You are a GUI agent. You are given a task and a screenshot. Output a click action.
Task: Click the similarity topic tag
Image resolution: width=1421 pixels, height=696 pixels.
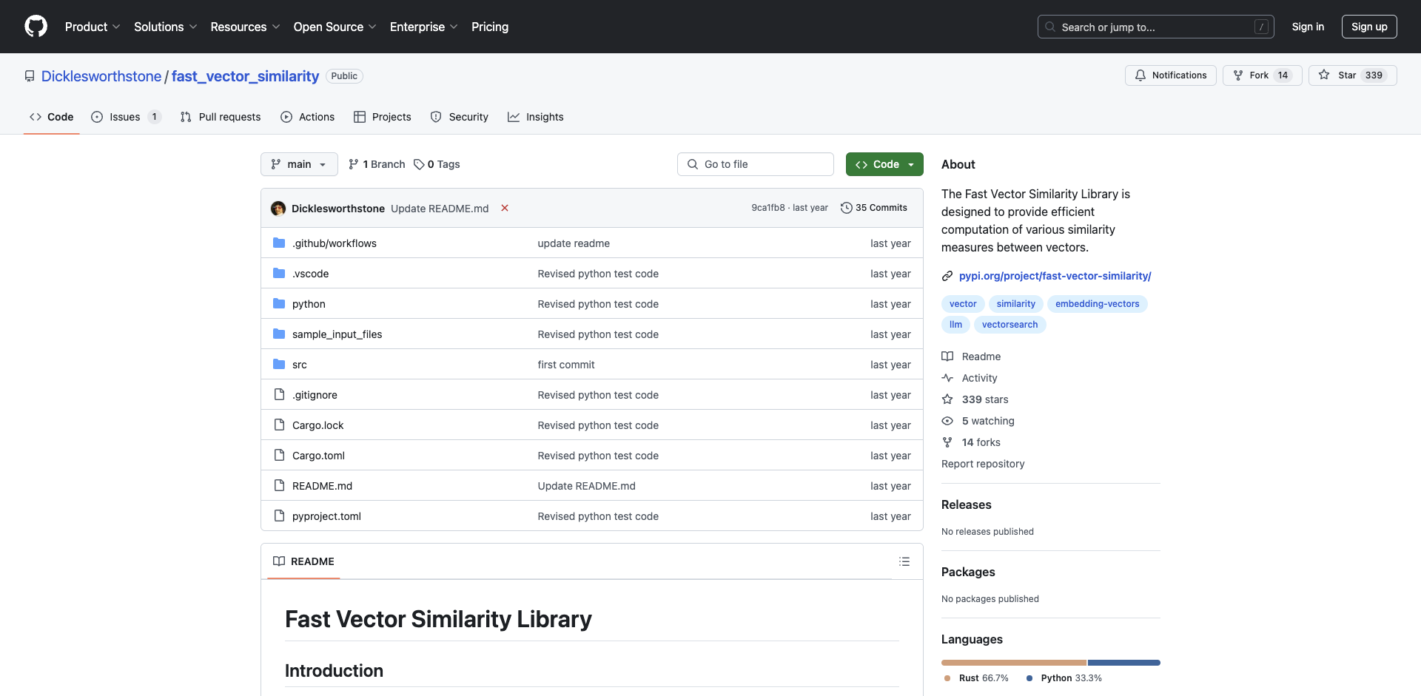pos(1016,304)
